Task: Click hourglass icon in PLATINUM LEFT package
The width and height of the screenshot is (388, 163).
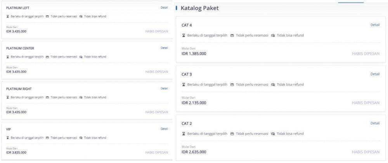Action: tap(8, 16)
